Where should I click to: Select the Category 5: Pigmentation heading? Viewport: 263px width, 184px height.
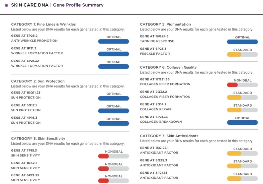(165, 24)
